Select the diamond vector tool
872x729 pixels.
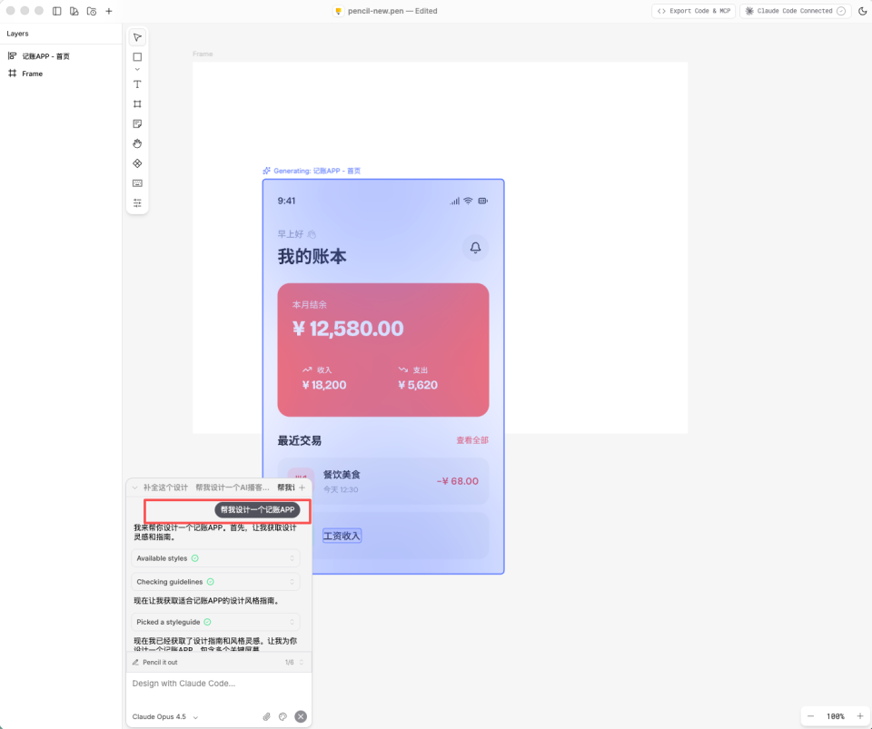[137, 163]
